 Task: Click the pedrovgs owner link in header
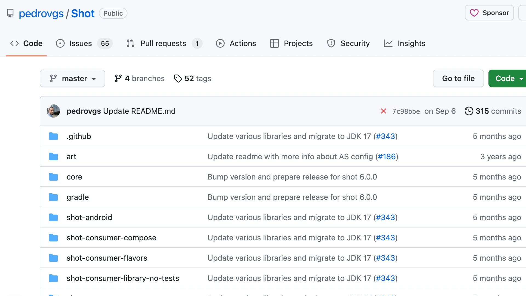coord(41,13)
